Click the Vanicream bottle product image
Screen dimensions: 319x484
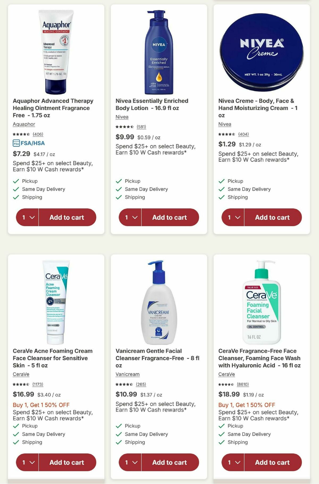point(158,300)
